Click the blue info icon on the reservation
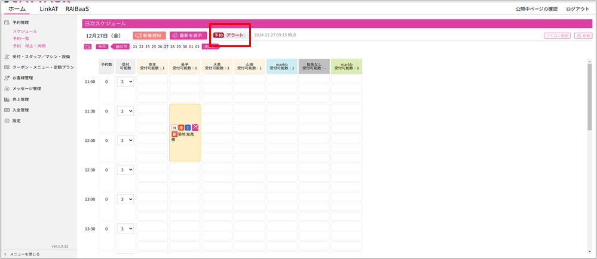 (x=188, y=127)
